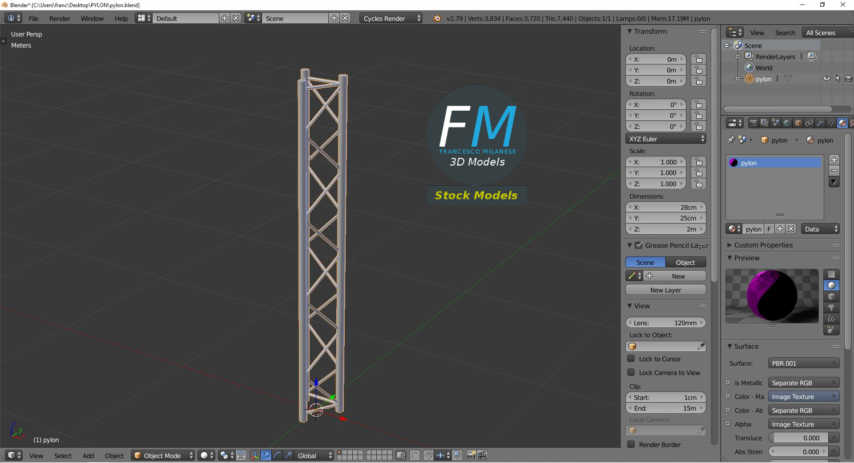Click the snap magnet icon
Viewport: 854px width, 463px height.
pos(428,455)
